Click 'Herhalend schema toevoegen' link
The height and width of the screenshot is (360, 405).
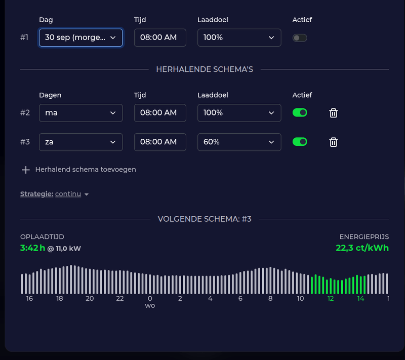point(86,170)
